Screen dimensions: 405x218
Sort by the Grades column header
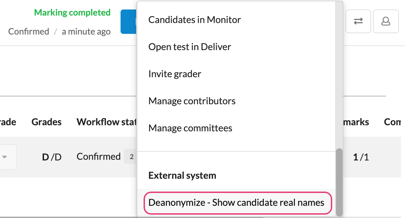click(46, 122)
